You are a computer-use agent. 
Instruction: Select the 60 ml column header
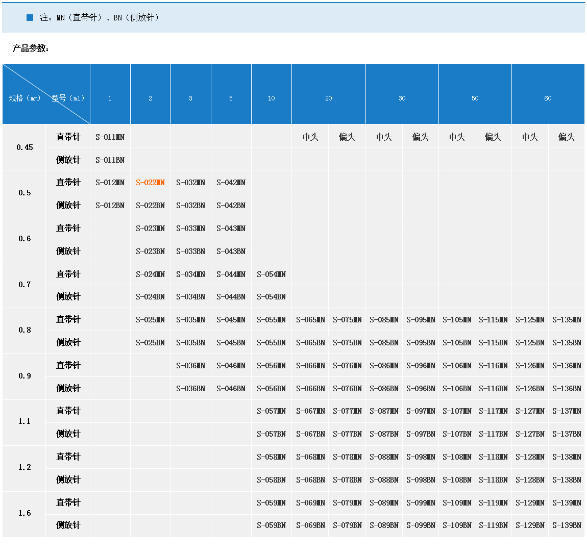(548, 98)
